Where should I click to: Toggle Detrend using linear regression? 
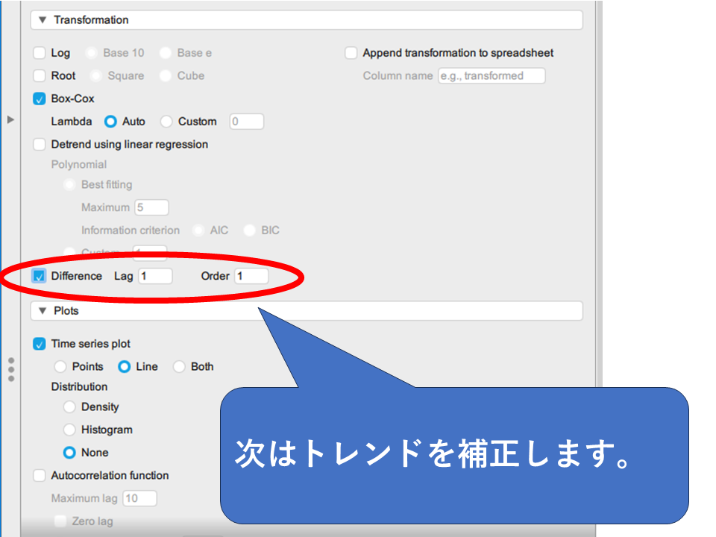point(40,144)
